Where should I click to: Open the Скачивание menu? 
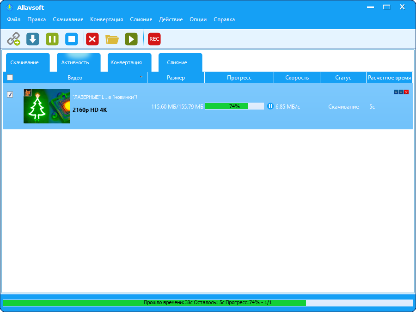tap(68, 19)
